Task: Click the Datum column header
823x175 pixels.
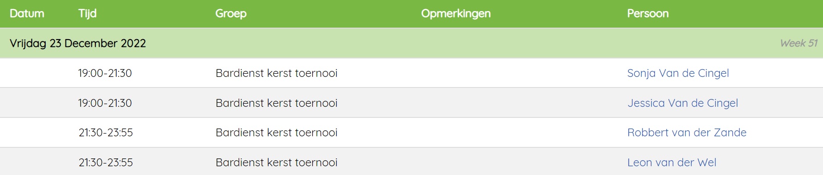Action: [27, 13]
